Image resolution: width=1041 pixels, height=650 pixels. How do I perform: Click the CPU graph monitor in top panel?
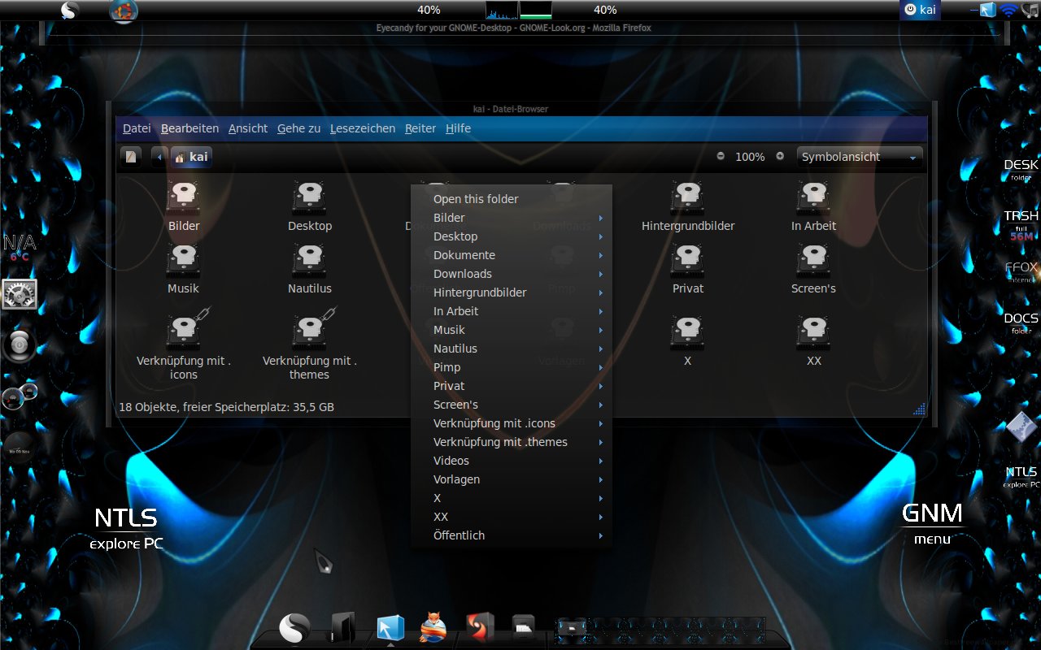click(502, 10)
